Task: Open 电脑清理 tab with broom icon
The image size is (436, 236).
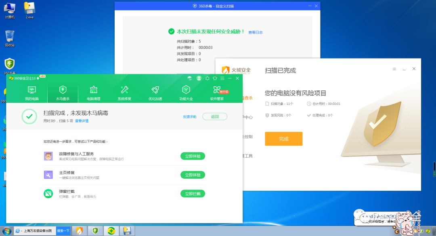Action: pos(93,93)
